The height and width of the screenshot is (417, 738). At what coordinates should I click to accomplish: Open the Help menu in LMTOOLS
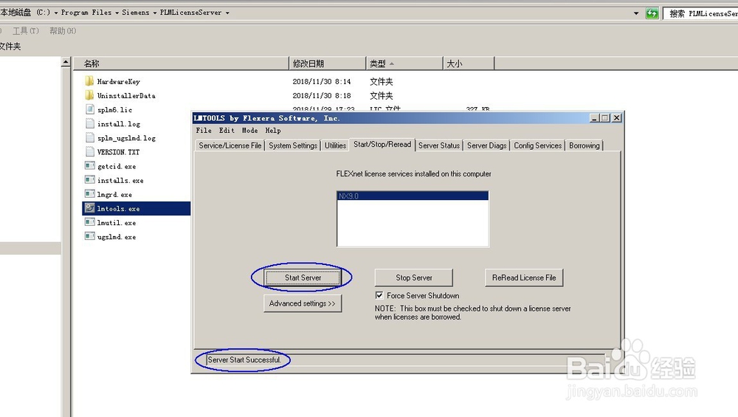(x=273, y=131)
